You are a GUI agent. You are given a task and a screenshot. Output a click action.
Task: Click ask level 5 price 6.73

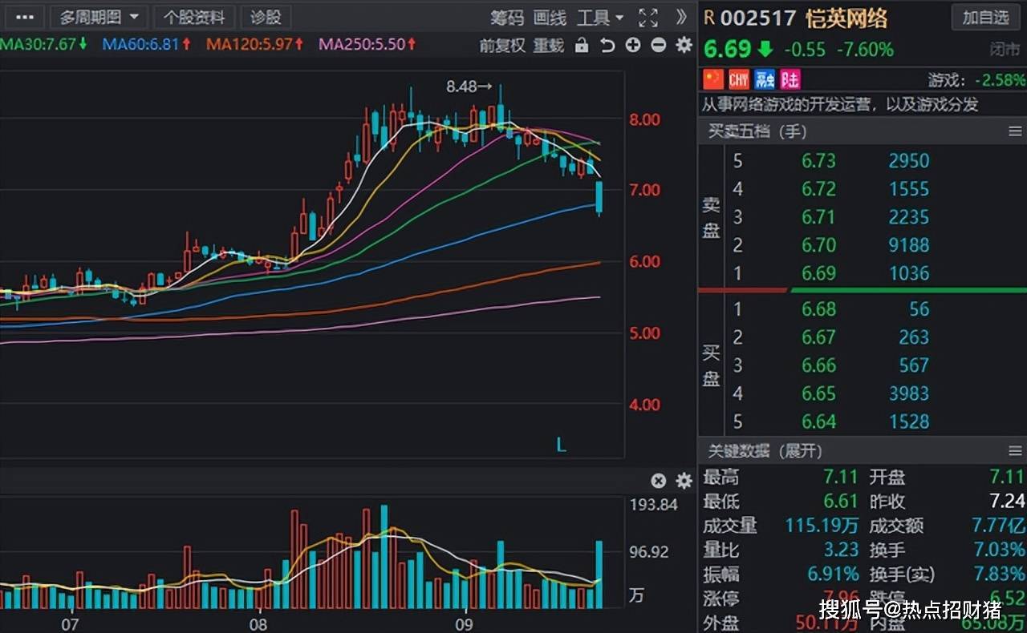click(818, 161)
